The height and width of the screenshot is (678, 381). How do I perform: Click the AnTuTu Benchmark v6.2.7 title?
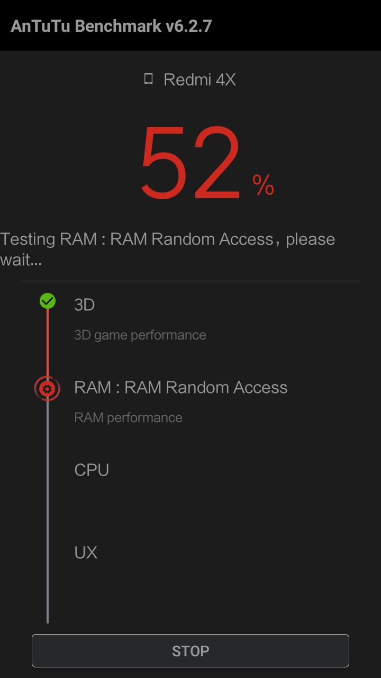[111, 25]
